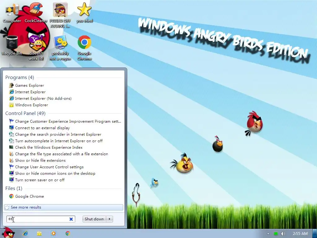
Task: Click the Show desktop strip
Action: coord(315,234)
